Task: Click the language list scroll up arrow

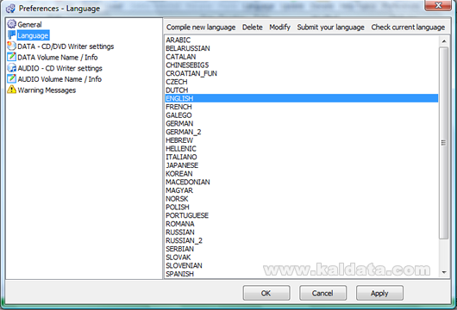Action: point(444,41)
